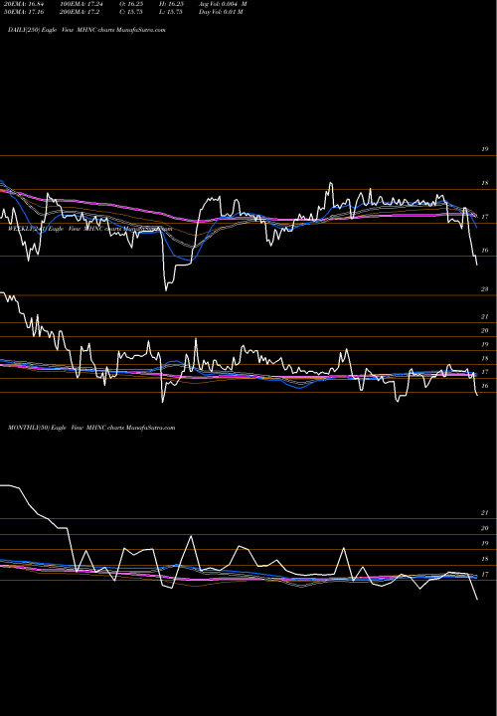Click the 18 price label on weekly chart
Image resolution: width=497 pixels, height=716 pixels.
click(485, 358)
